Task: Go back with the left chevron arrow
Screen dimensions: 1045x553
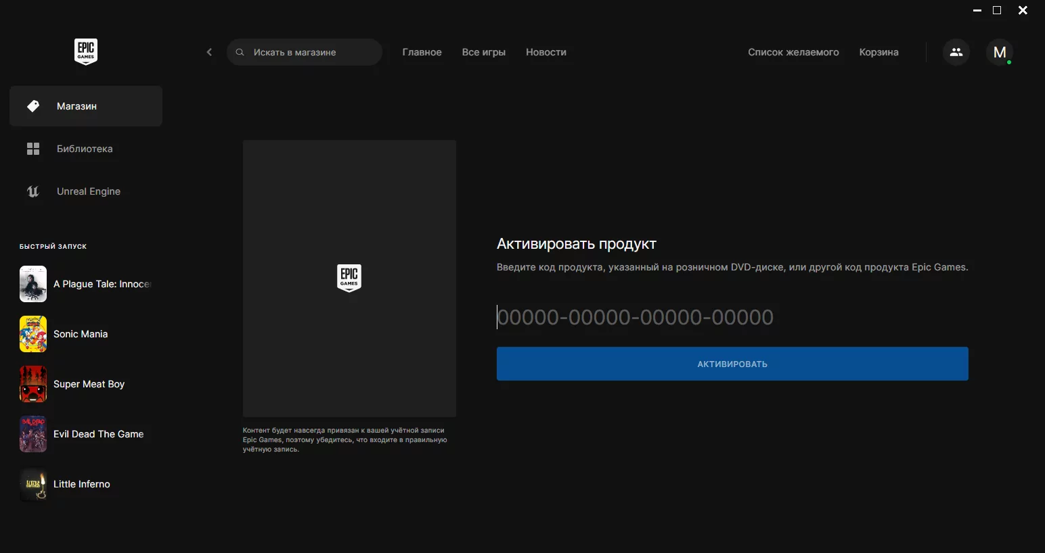Action: click(x=209, y=52)
